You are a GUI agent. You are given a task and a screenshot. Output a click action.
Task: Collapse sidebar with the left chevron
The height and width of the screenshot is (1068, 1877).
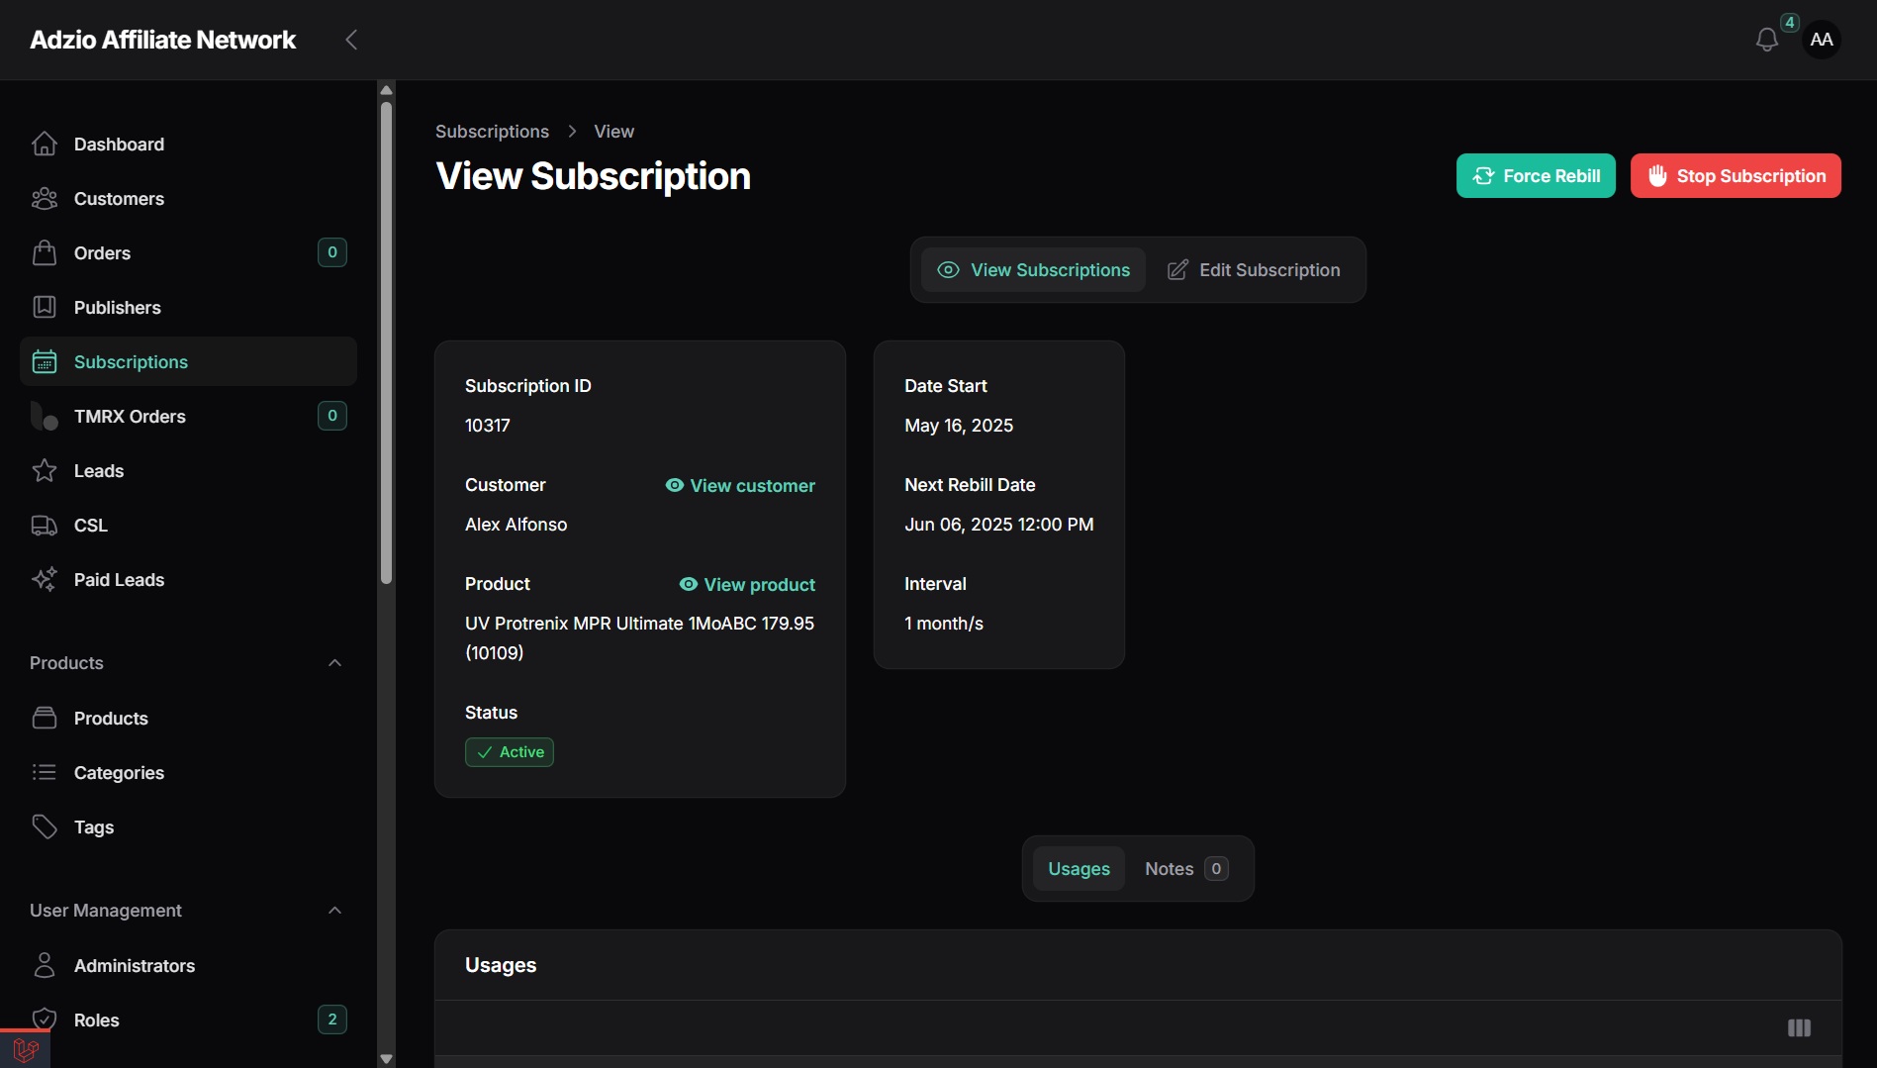351,40
